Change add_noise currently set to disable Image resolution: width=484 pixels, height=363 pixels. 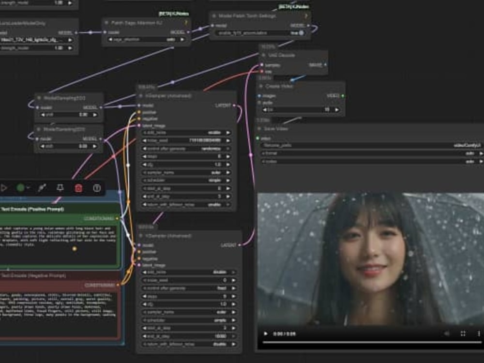(x=189, y=272)
